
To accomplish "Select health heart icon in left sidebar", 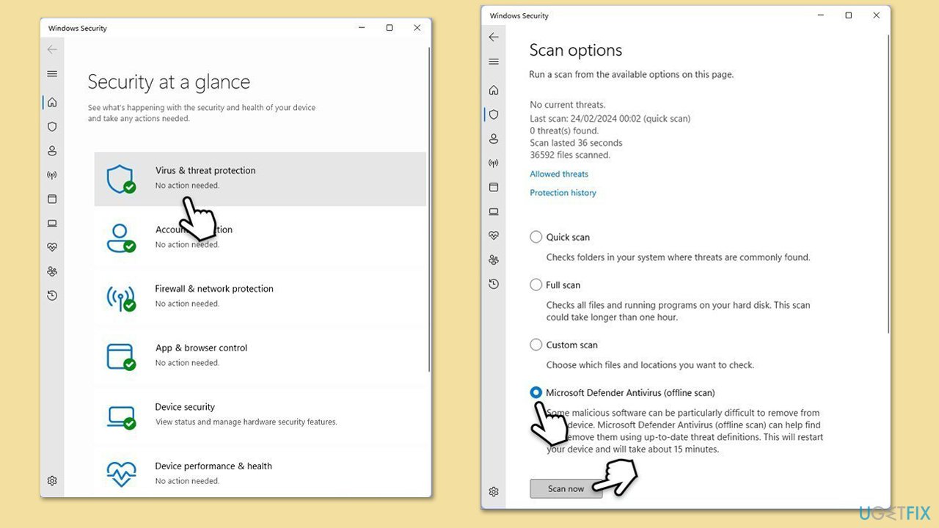I will 52,247.
